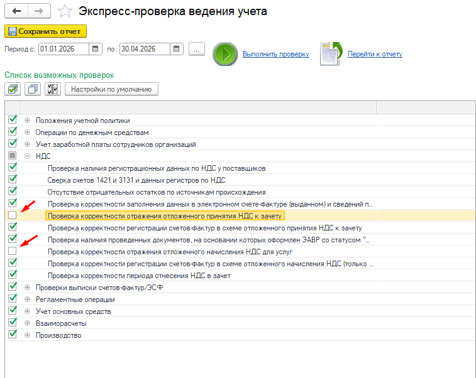This screenshot has width=476, height=378.
Task: Click the period start date input field
Action: click(x=63, y=49)
